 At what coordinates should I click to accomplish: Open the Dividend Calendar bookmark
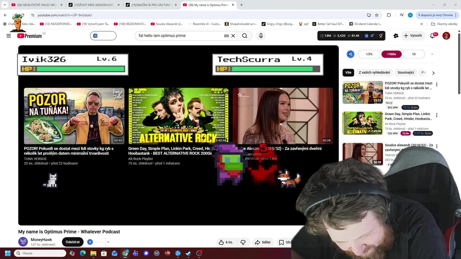(365, 24)
